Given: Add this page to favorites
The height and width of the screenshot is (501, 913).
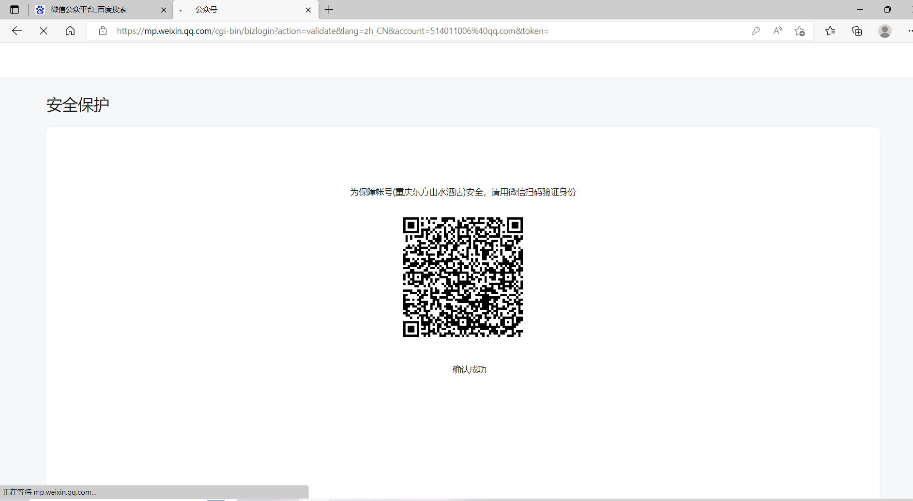Looking at the screenshot, I should [x=800, y=31].
